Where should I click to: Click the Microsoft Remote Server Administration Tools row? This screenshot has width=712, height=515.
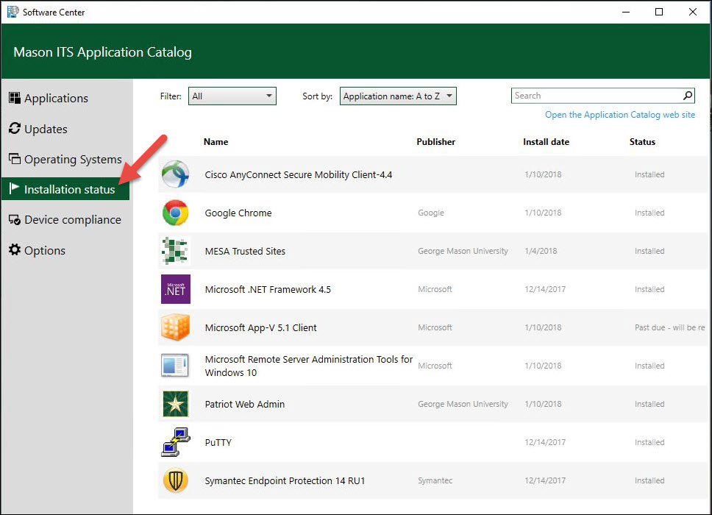tap(308, 366)
